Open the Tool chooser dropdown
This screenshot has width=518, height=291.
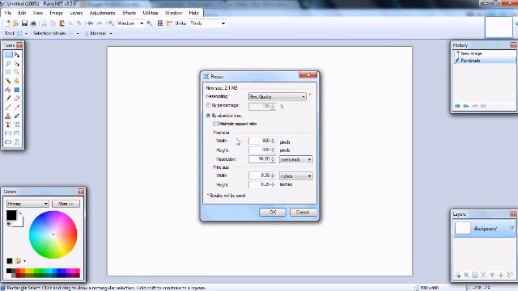pyautogui.click(x=26, y=34)
